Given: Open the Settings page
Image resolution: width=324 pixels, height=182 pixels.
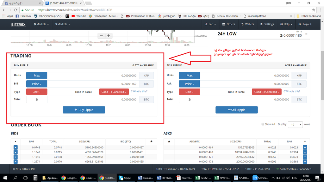Looking at the screenshot, I should [x=267, y=24].
